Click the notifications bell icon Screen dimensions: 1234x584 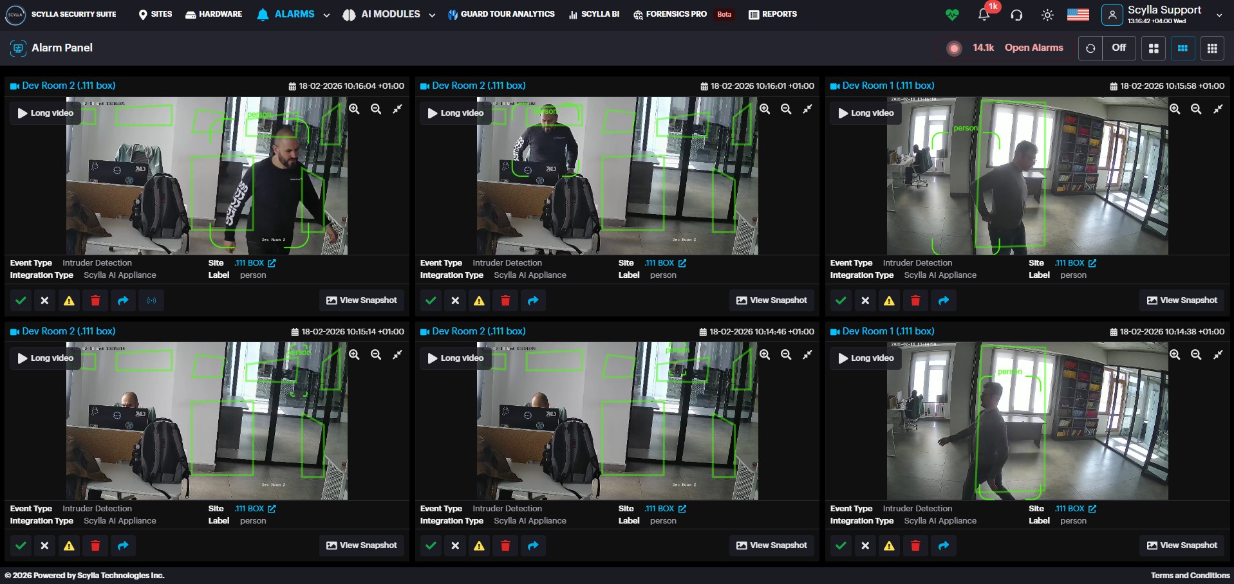(x=984, y=15)
